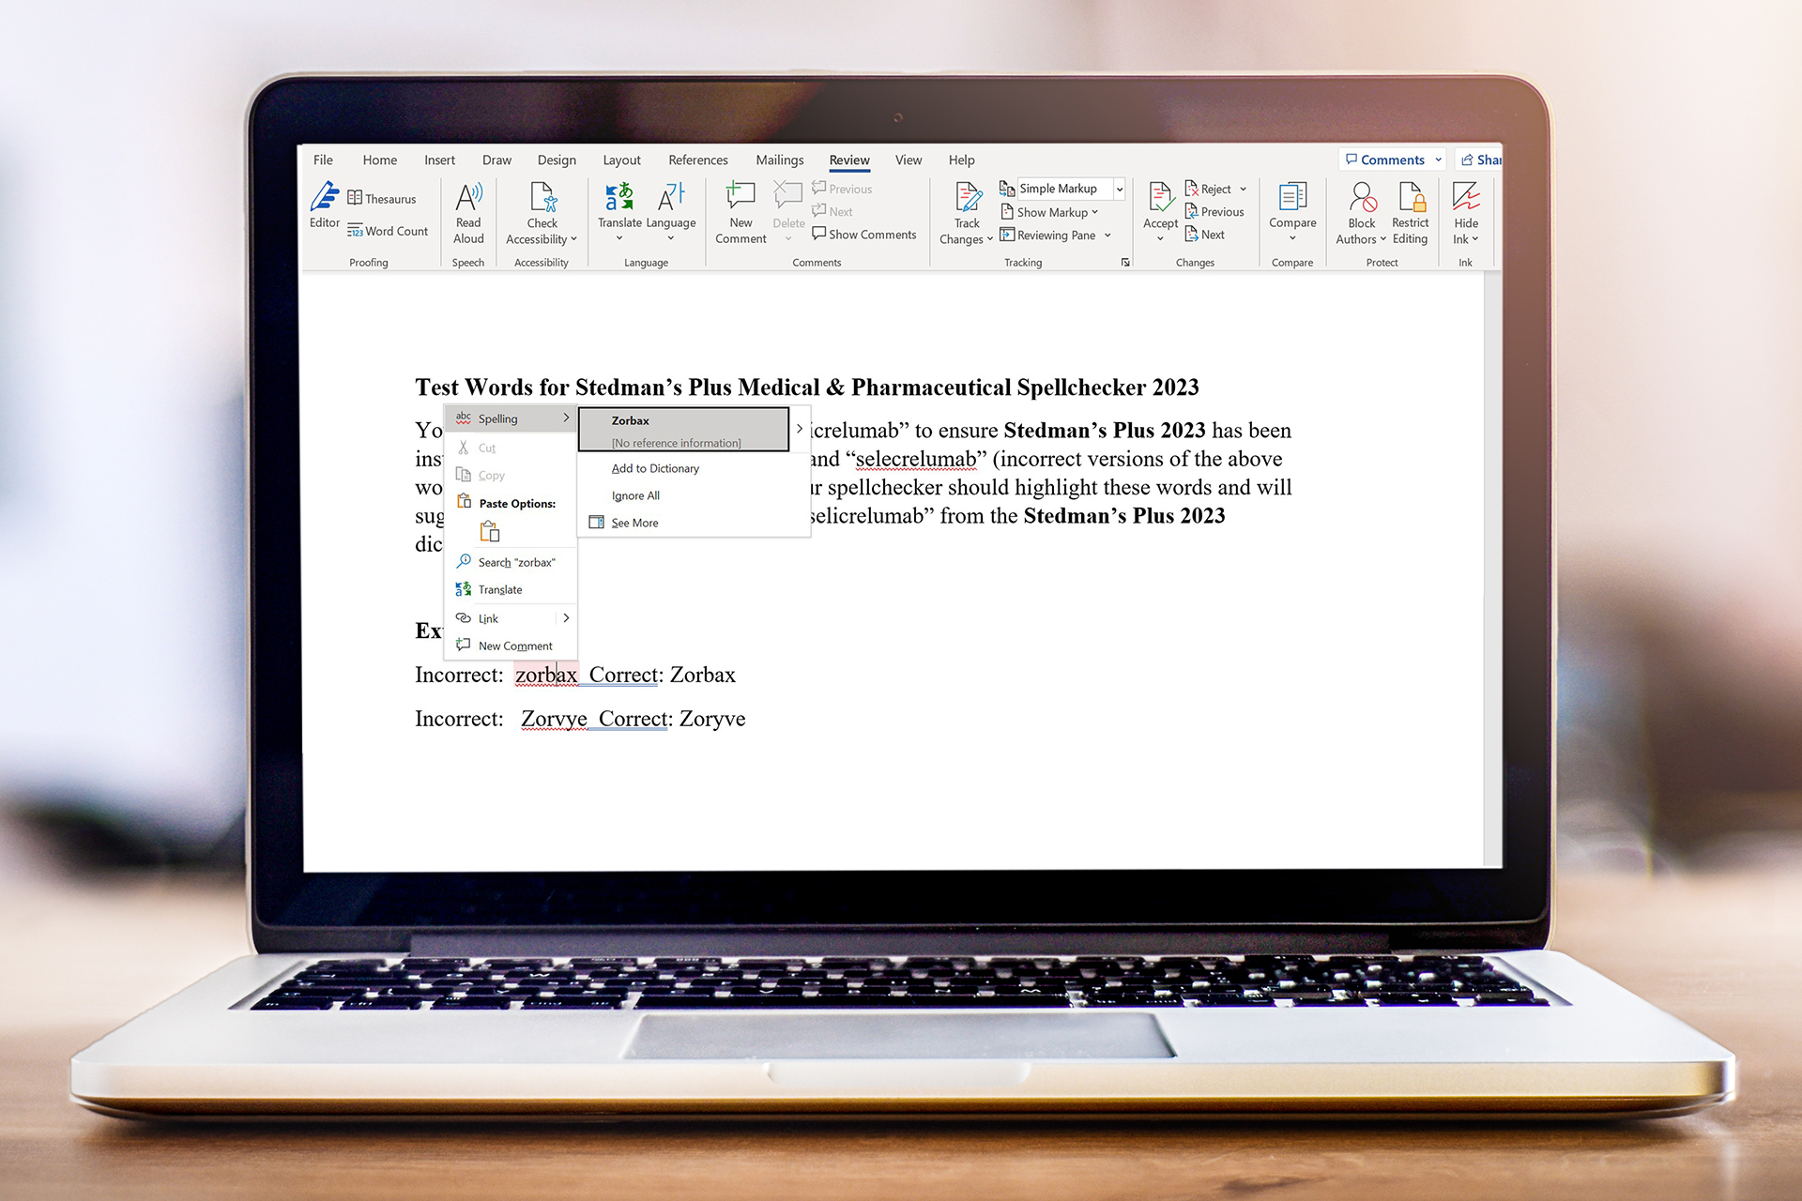Open the Thesaurus
1802x1201 pixels.
[382, 199]
